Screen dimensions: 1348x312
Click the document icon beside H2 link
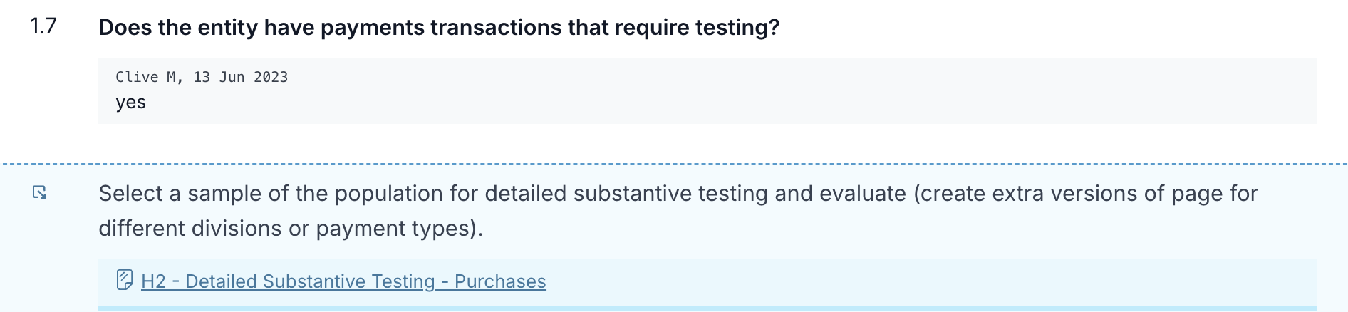[125, 280]
